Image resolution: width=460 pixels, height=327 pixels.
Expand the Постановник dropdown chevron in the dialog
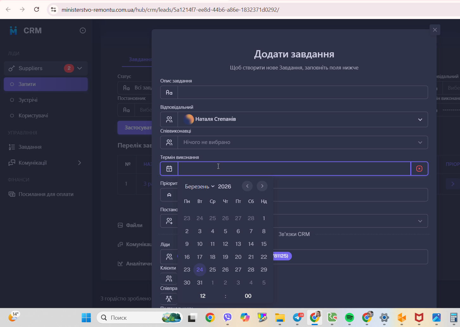420,221
